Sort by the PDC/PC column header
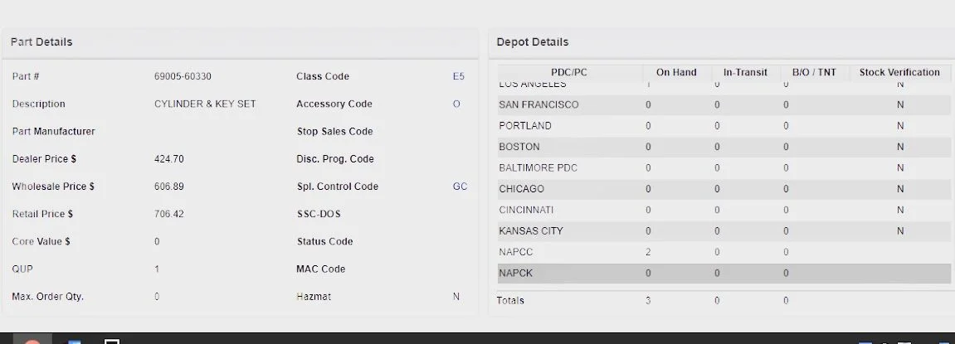The width and height of the screenshot is (955, 344). point(568,73)
